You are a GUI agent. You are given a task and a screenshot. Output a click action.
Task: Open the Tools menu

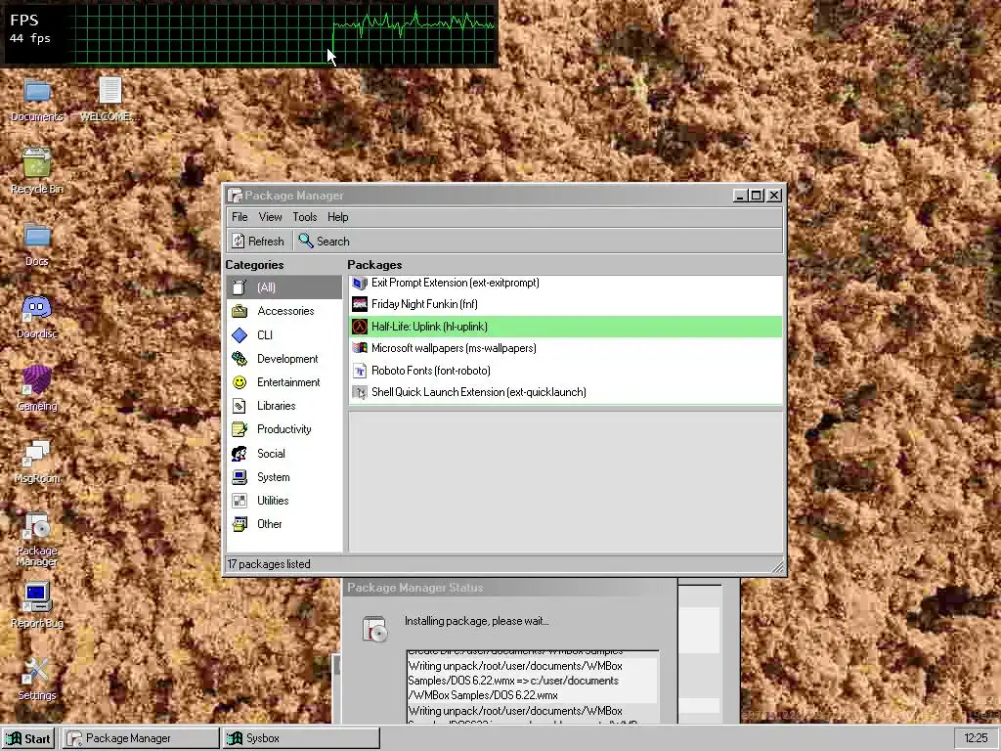(x=305, y=217)
